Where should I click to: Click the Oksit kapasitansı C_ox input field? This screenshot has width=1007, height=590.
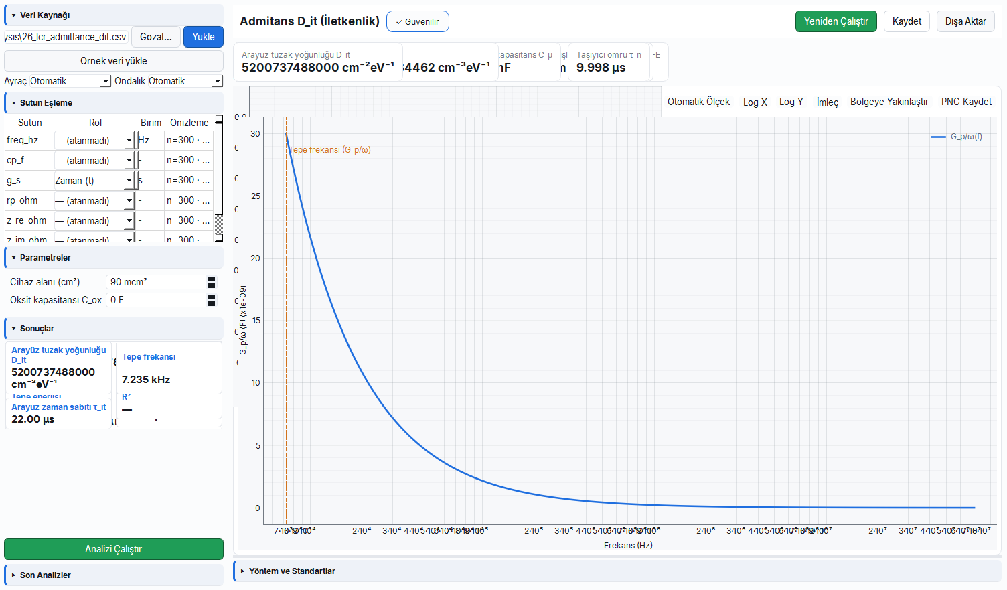click(157, 300)
